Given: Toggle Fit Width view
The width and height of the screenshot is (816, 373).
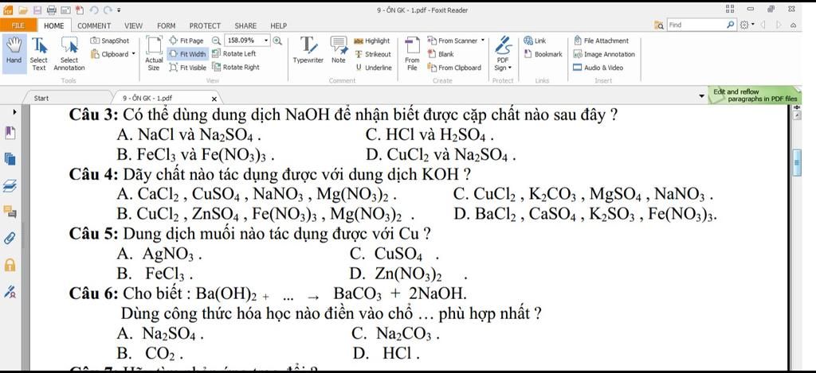Looking at the screenshot, I should coord(188,54).
